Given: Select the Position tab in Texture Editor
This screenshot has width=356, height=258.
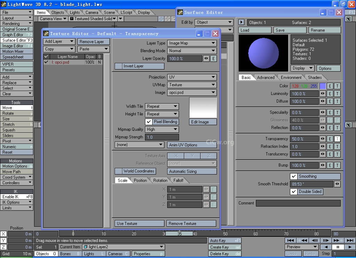Looking at the screenshot, I should (140, 180).
